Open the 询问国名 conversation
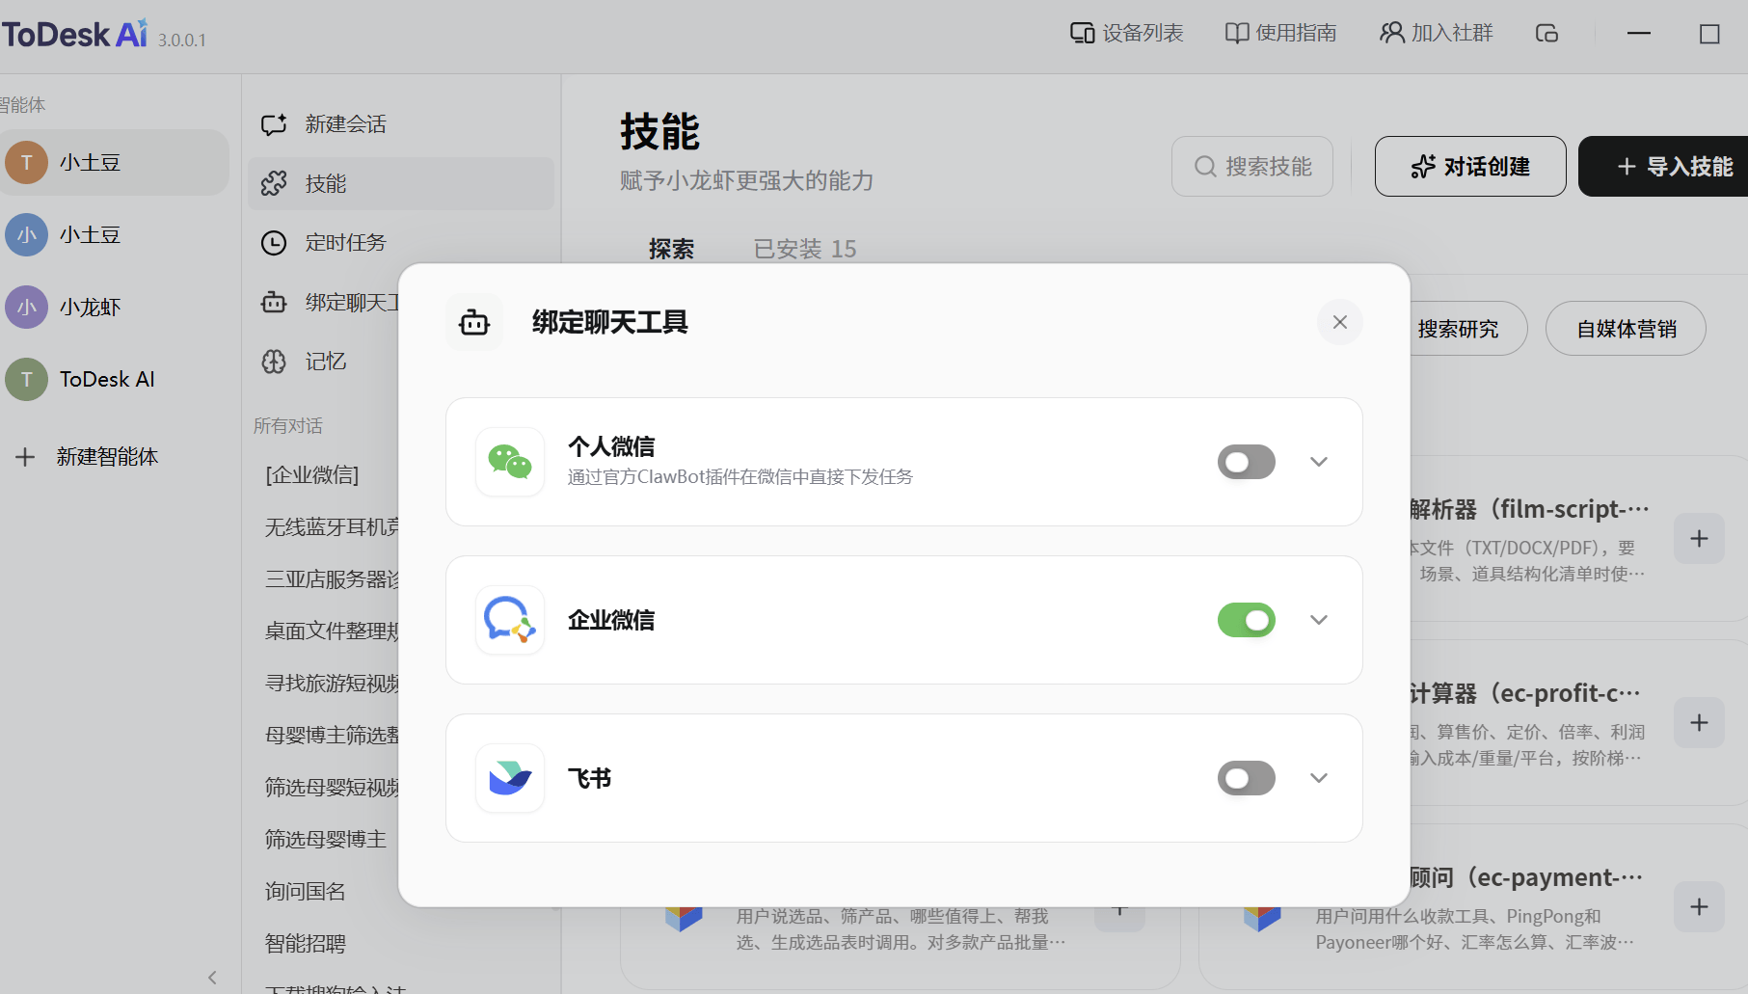Screen dimensions: 1748x994 pyautogui.click(x=306, y=892)
